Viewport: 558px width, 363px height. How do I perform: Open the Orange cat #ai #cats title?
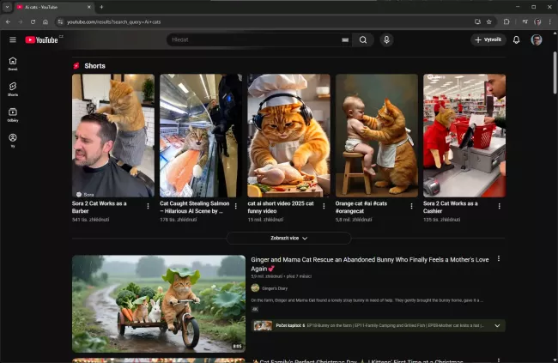[361, 207]
